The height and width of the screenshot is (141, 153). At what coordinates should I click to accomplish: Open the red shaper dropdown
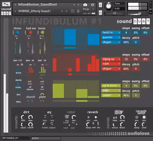[111, 69]
